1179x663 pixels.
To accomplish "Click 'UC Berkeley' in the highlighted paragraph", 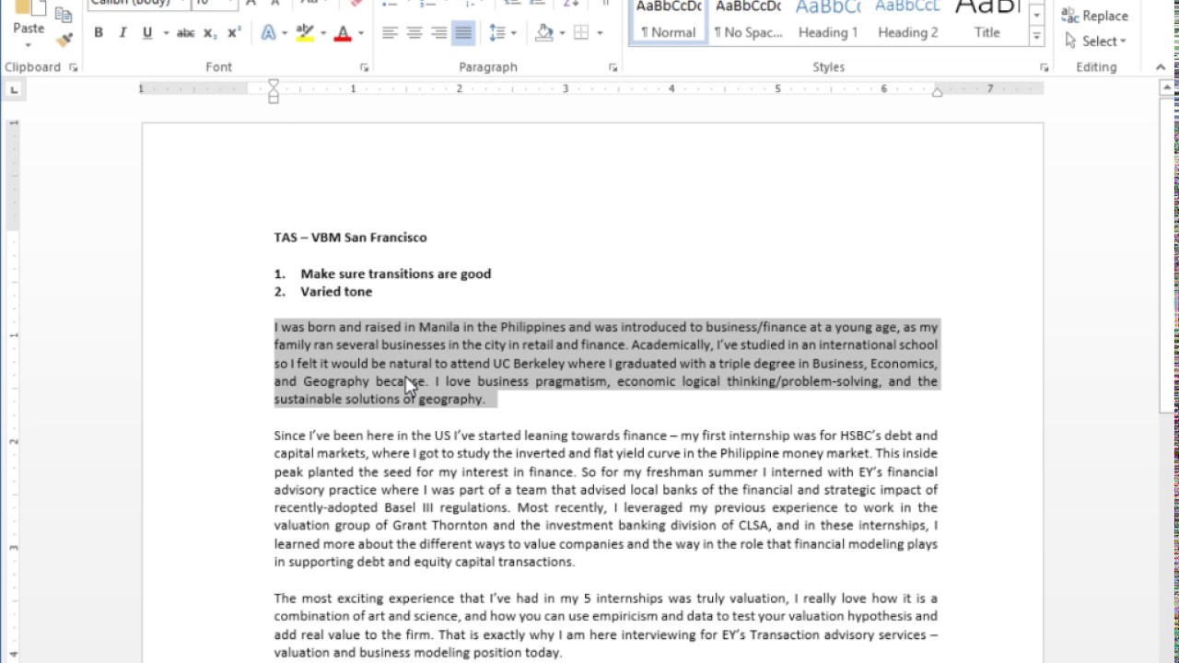I will [529, 364].
